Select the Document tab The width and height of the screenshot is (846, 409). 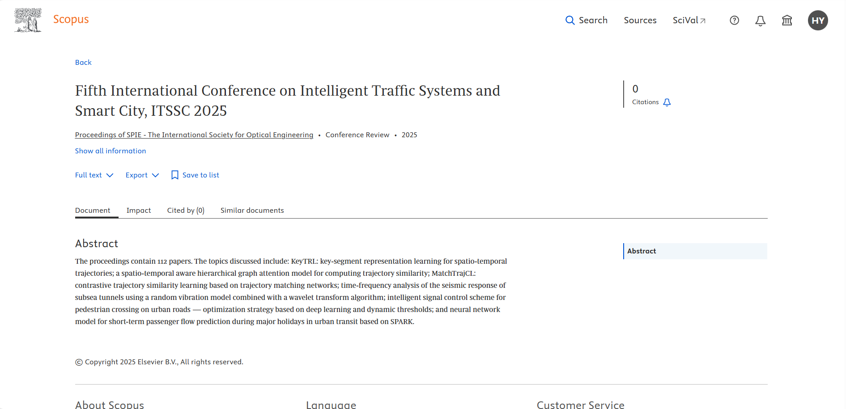[x=93, y=211]
